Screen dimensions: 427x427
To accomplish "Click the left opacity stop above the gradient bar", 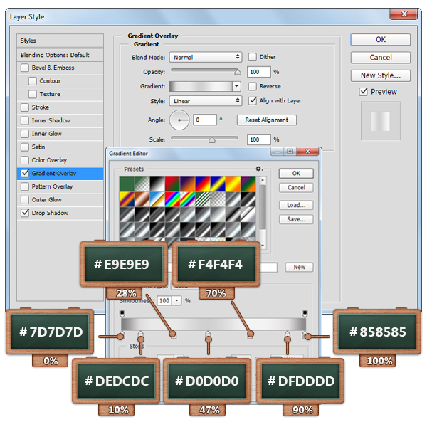I will coord(122,312).
